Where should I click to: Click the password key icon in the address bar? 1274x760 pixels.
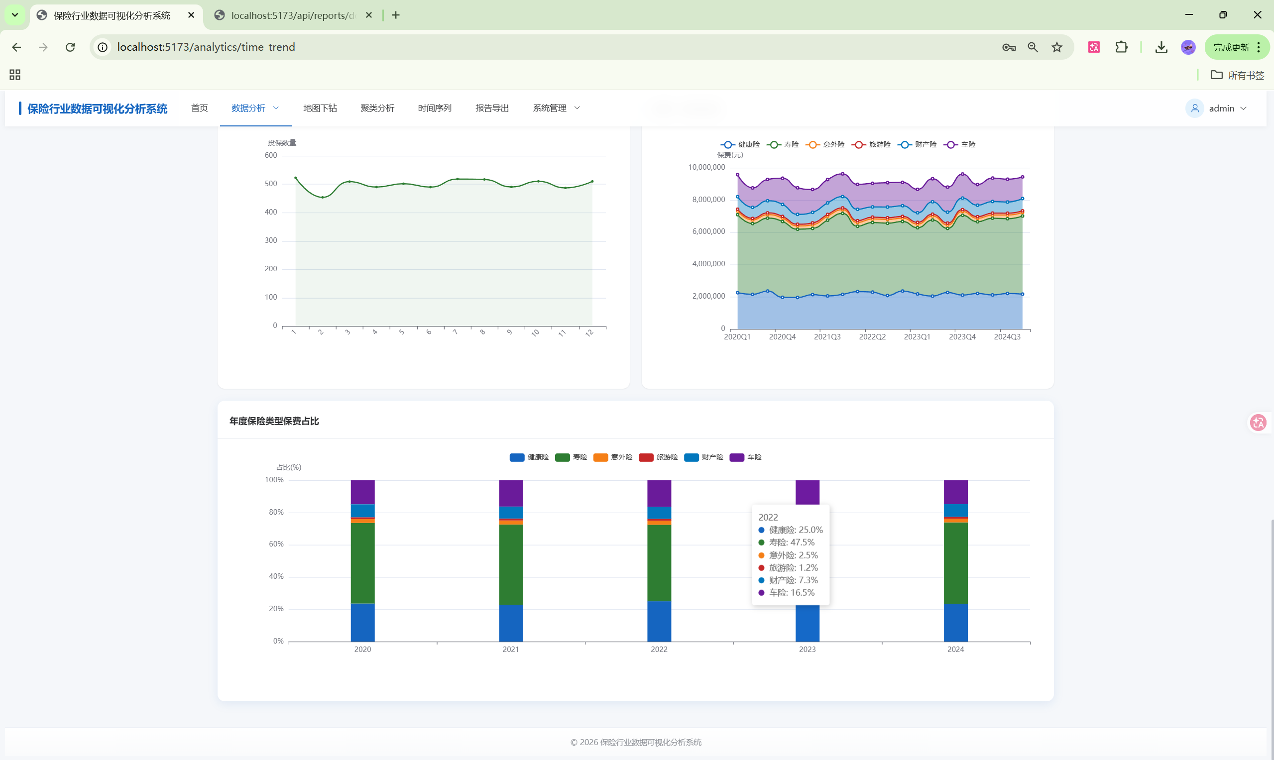pos(1009,47)
